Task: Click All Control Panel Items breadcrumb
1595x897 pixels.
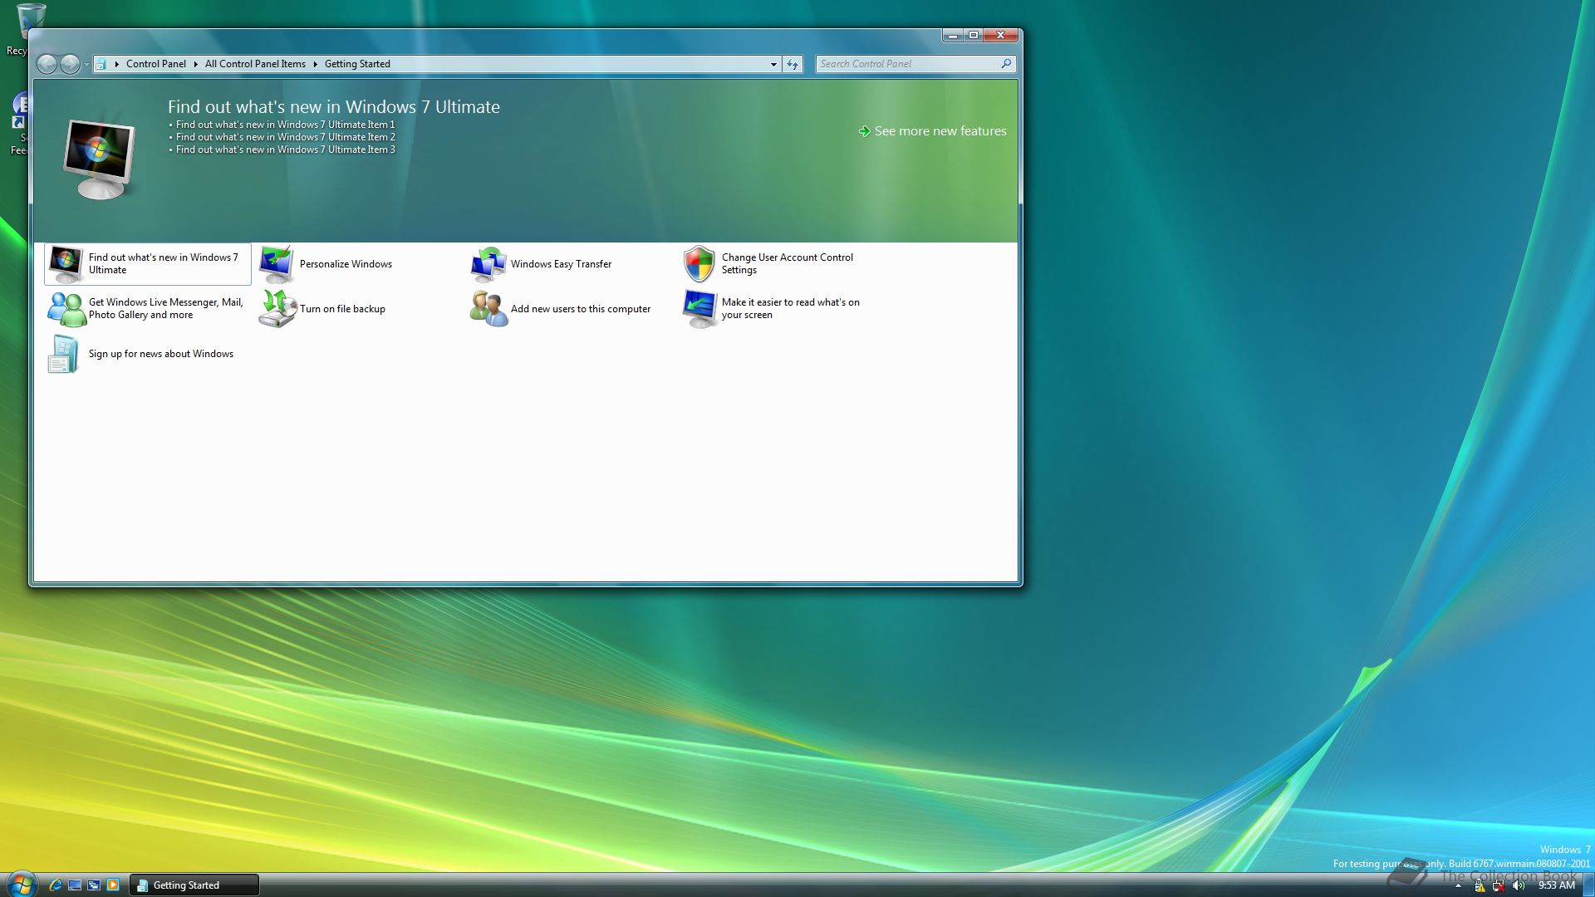Action: [255, 64]
